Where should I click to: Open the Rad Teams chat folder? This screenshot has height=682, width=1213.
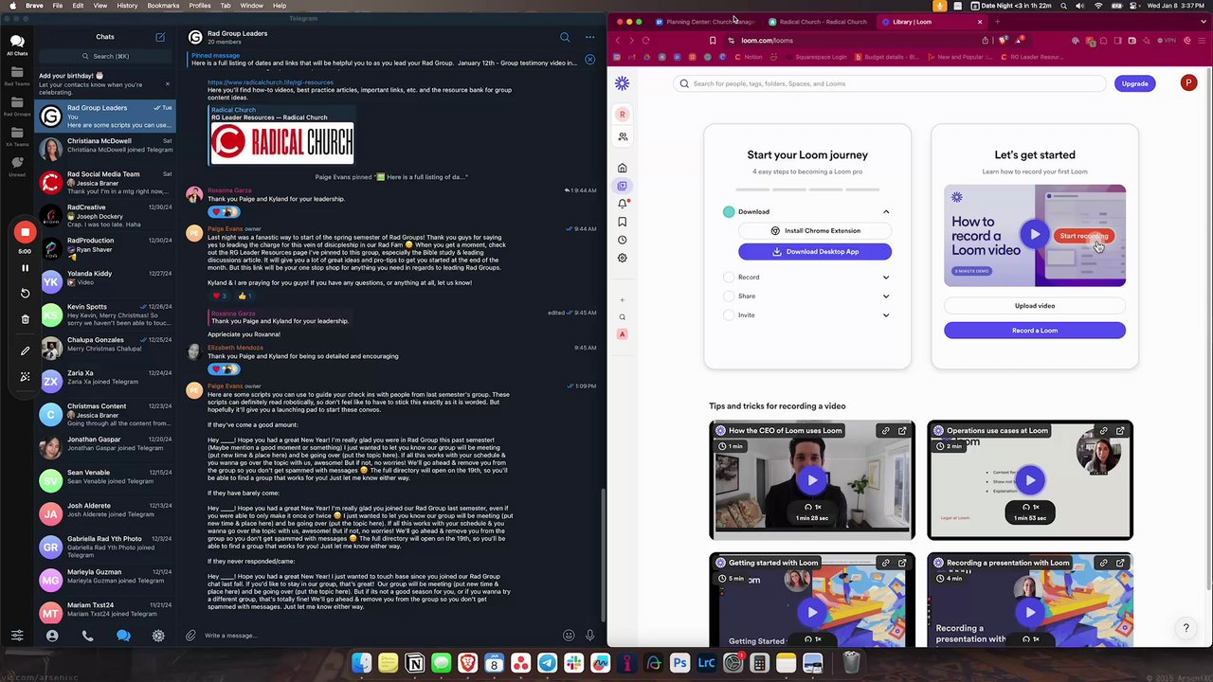(17, 77)
